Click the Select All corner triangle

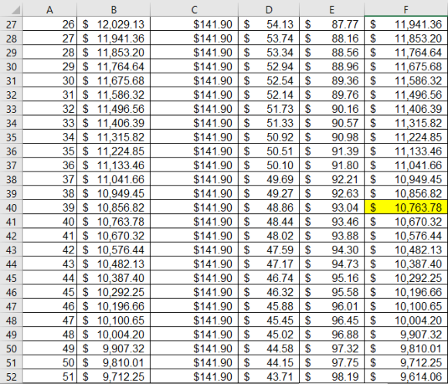coord(15,11)
